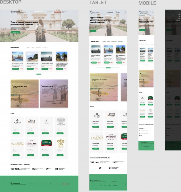
Task: Click the tablet carousel green scroll indicator
Action: pos(108,68)
